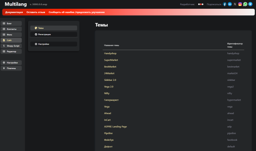Click Сообщить об ошибке / предложить улучшение
Viewport: 256px width, 151px height.
point(76,12)
